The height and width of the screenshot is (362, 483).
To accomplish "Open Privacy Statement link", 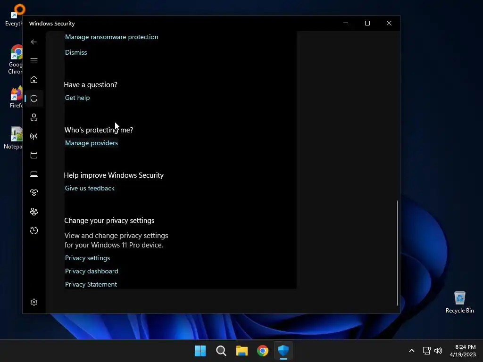I will (x=91, y=284).
